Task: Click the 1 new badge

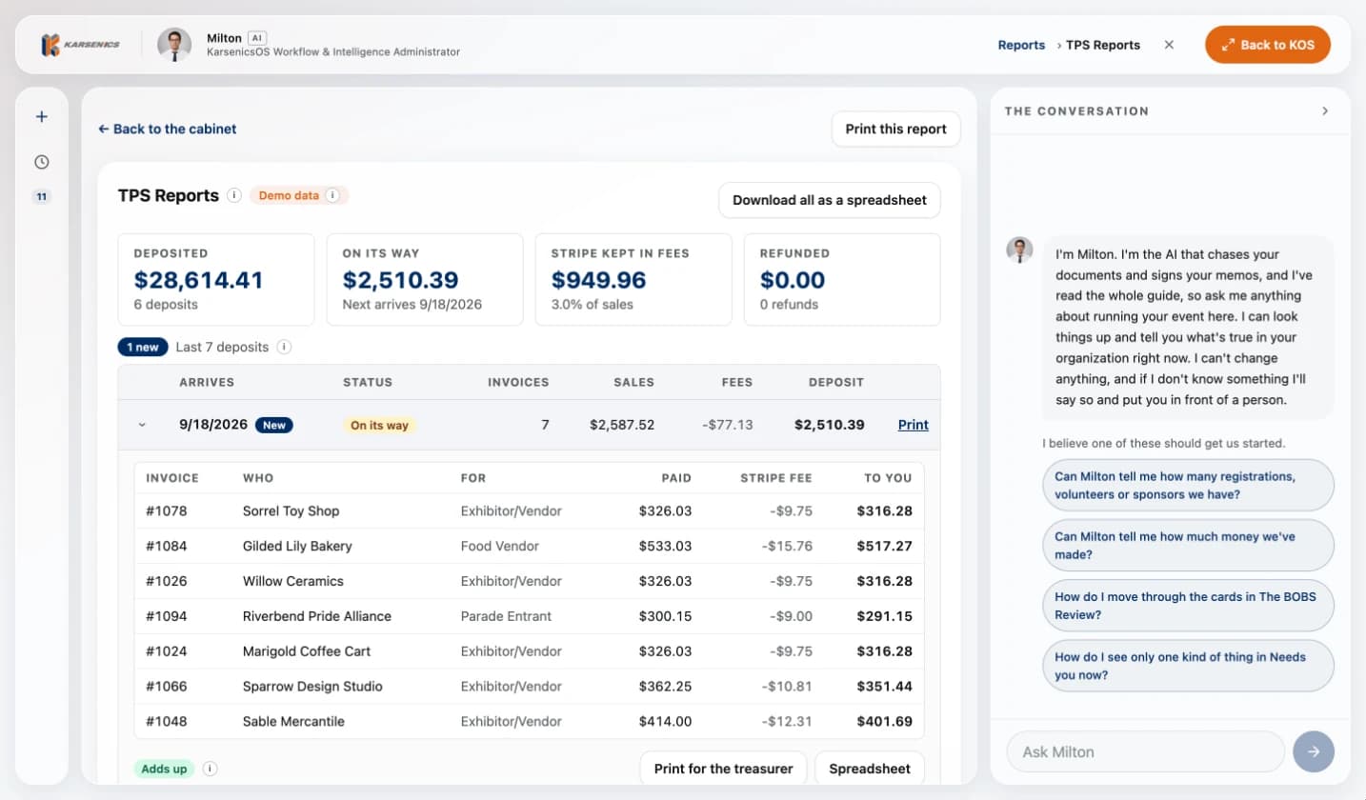Action: point(143,347)
